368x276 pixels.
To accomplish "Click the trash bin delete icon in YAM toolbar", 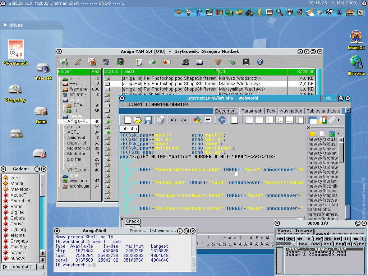I will [106, 62].
